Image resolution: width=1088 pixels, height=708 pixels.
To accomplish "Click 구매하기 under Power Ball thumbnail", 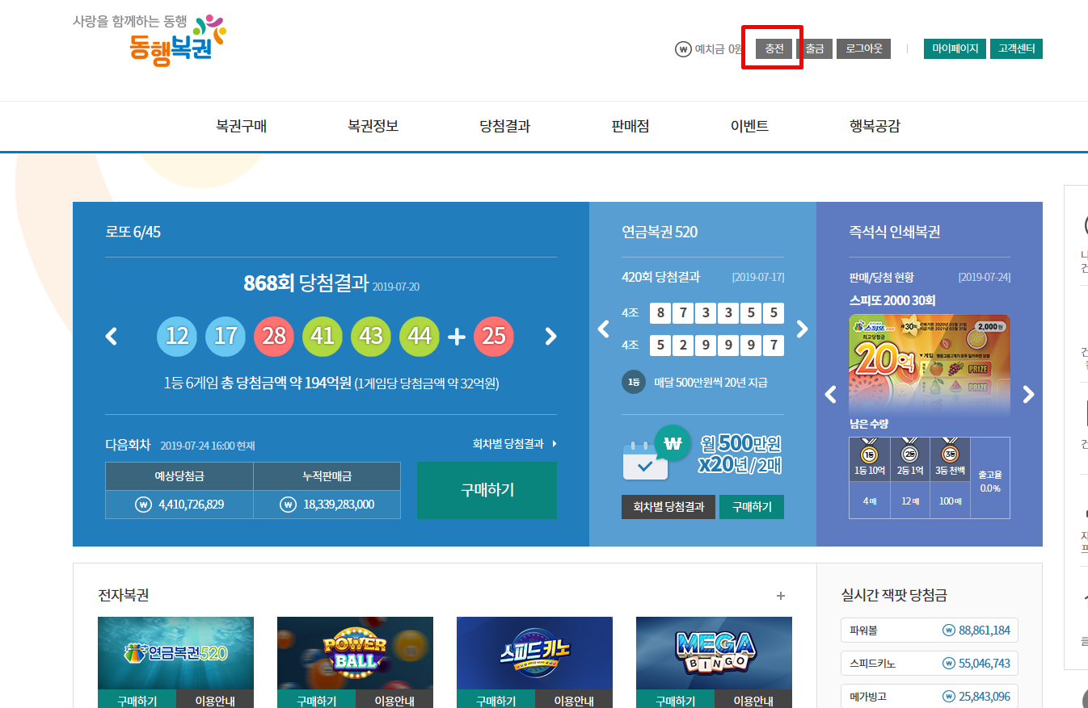I will 316,700.
